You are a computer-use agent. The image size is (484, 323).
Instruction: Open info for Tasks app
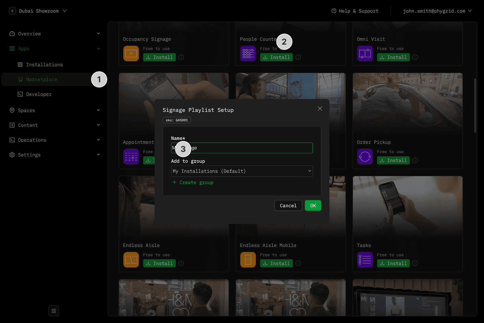415,263
